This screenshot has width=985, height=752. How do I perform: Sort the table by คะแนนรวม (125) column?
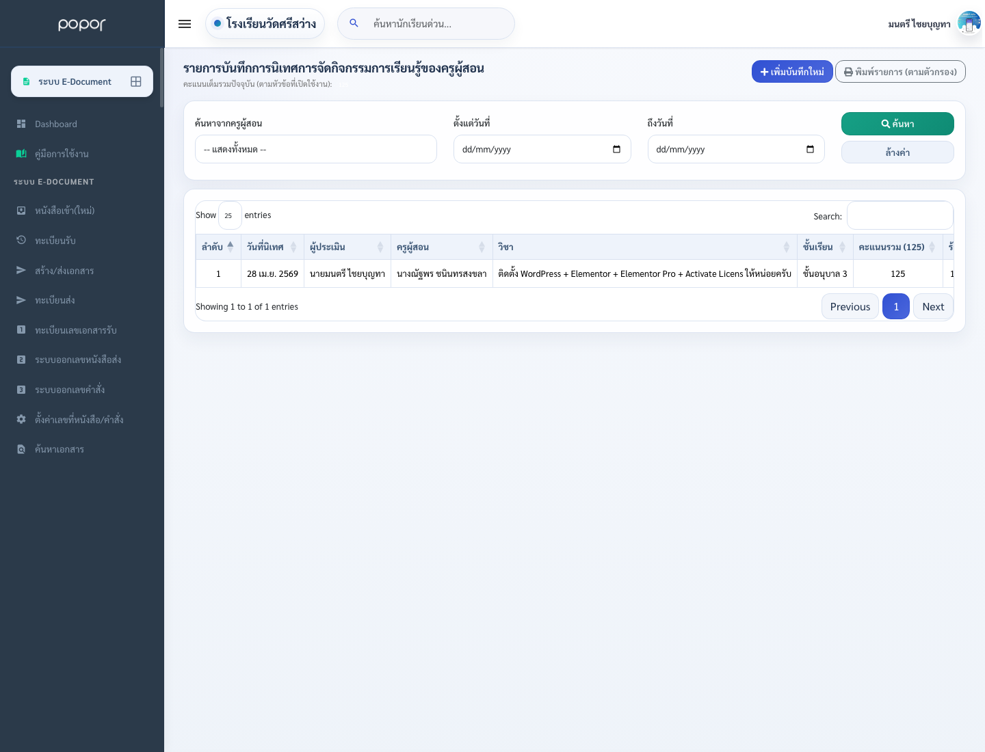tap(897, 247)
